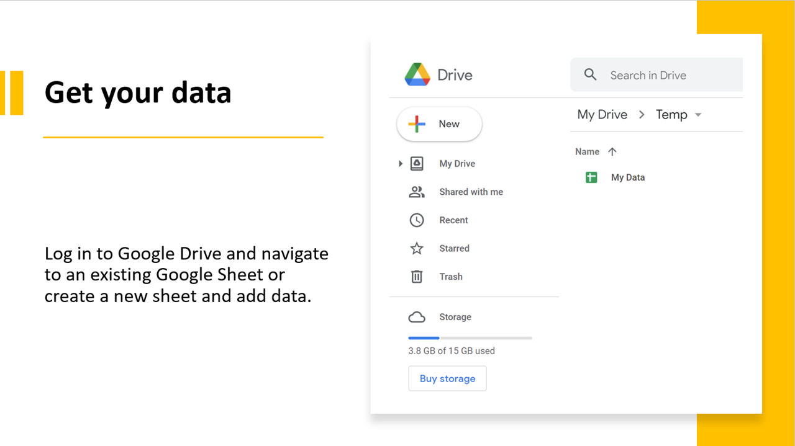Click the Starred star icon

click(417, 249)
